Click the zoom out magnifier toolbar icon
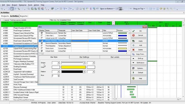Viewport: 185px width, 104px height. (x=171, y=9)
